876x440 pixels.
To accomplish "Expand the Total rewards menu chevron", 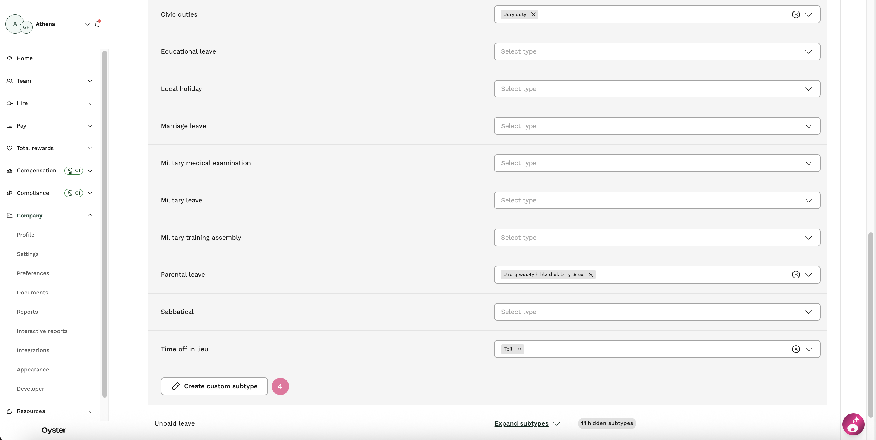I will (x=90, y=148).
